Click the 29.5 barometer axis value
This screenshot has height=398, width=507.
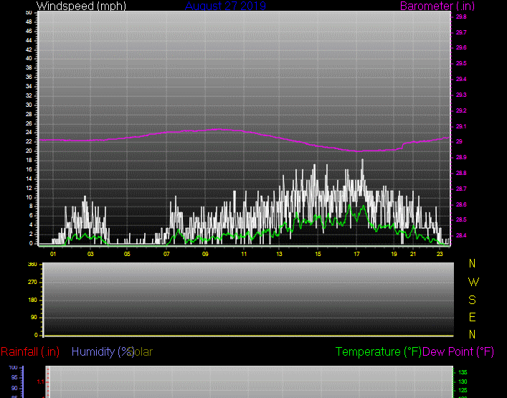(461, 63)
